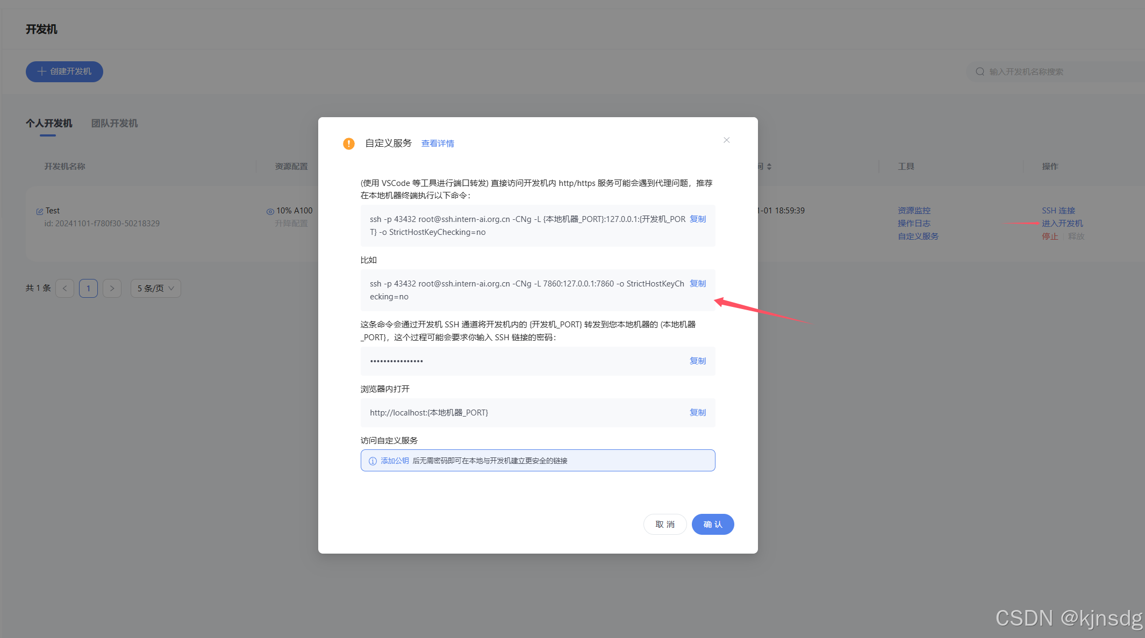Click the info icon in 添加公钥 banner
Screen dimensions: 1145x638
tap(372, 460)
